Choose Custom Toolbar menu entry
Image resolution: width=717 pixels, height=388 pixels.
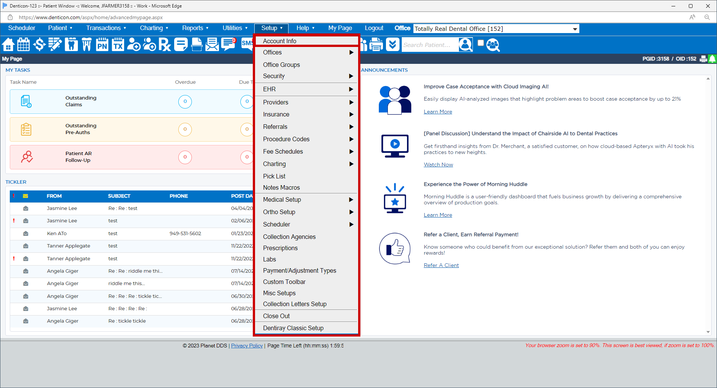click(x=284, y=282)
